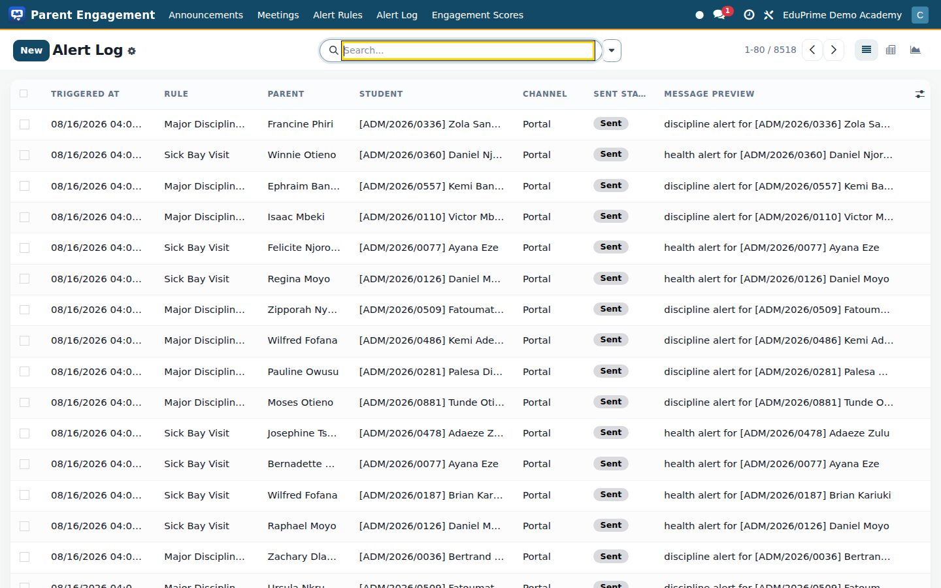
Task: Open the EduPrime Demo Academy company switcher
Action: (842, 15)
